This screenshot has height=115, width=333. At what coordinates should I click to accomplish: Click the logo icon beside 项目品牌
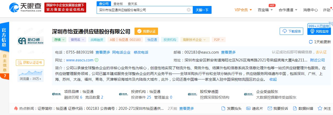(x=57, y=94)
